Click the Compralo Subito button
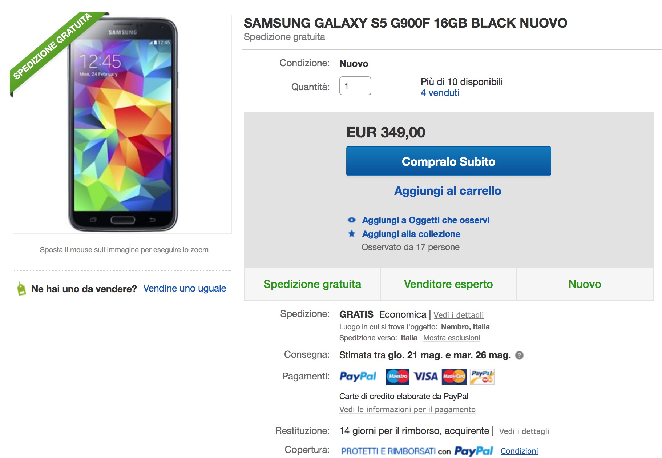662x458 pixels. tap(448, 161)
